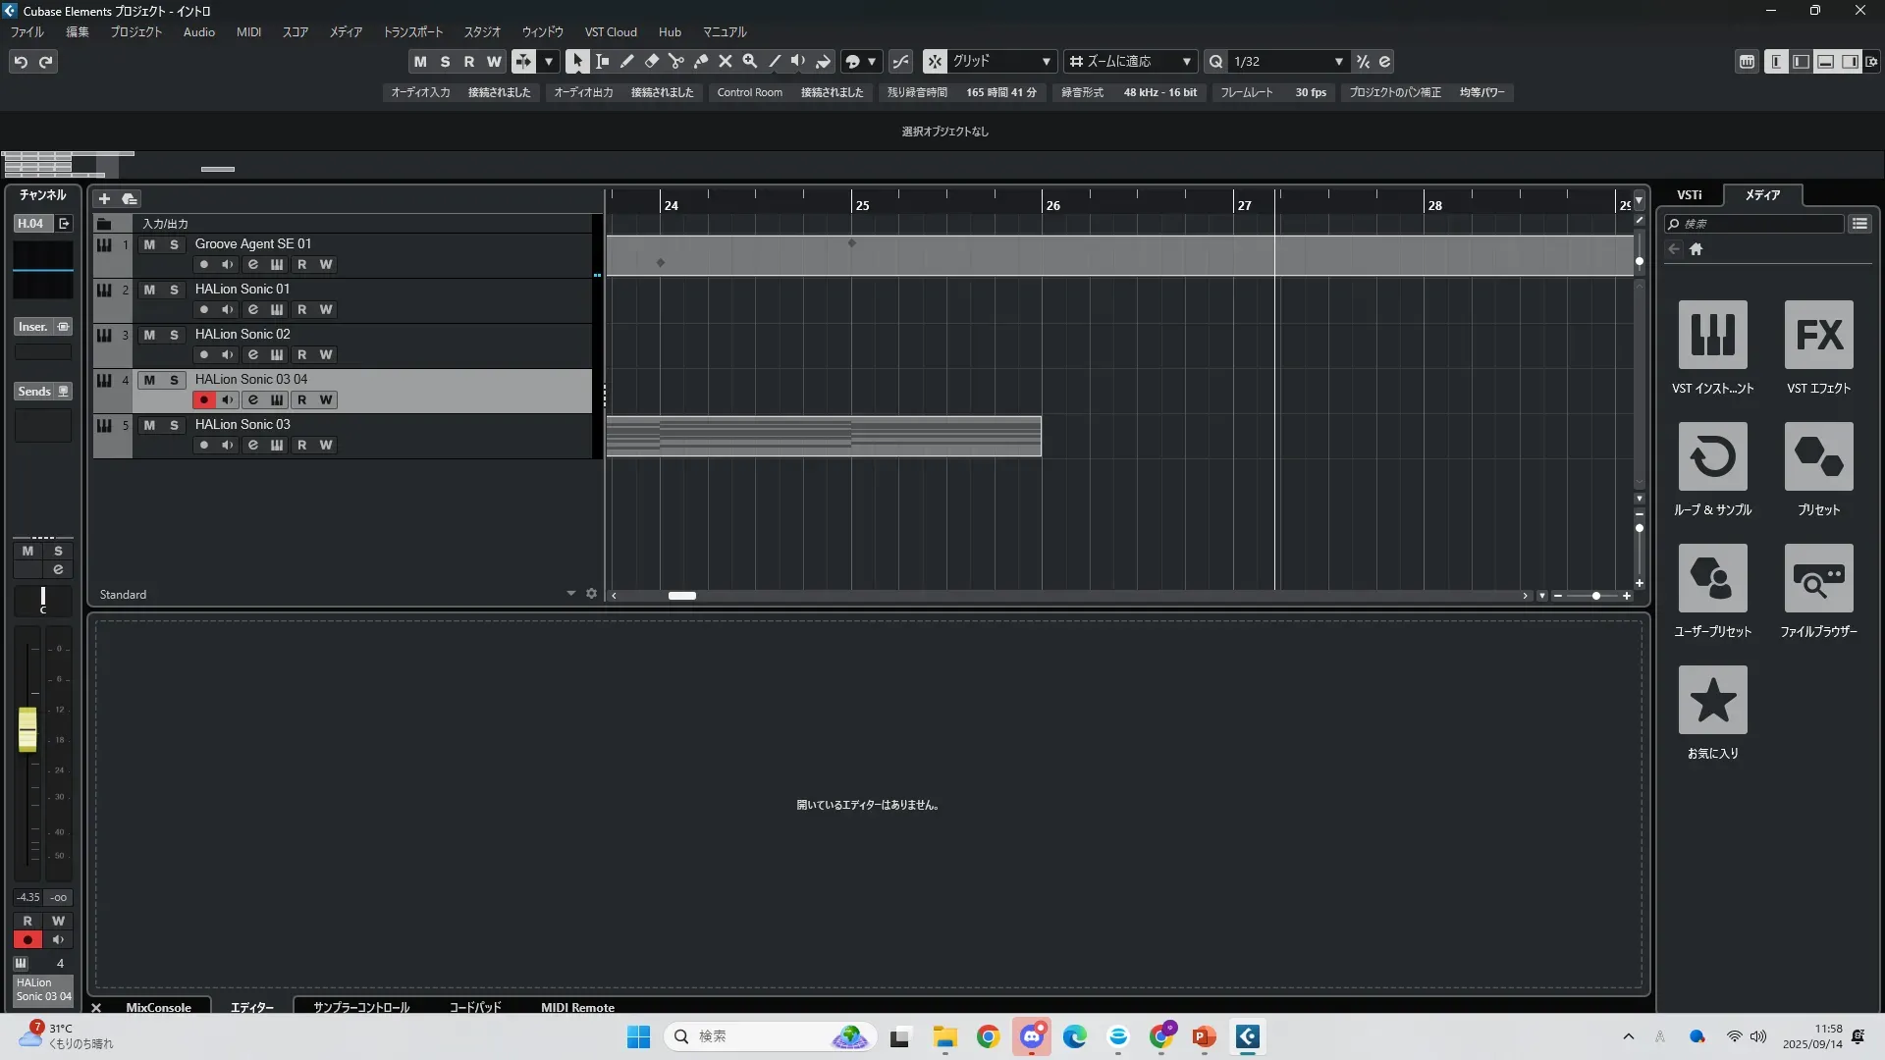The height and width of the screenshot is (1060, 1885).
Task: Select the Zoom magnifier tool
Action: (749, 61)
